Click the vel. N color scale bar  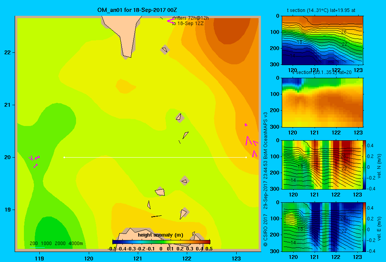[x=365, y=165]
